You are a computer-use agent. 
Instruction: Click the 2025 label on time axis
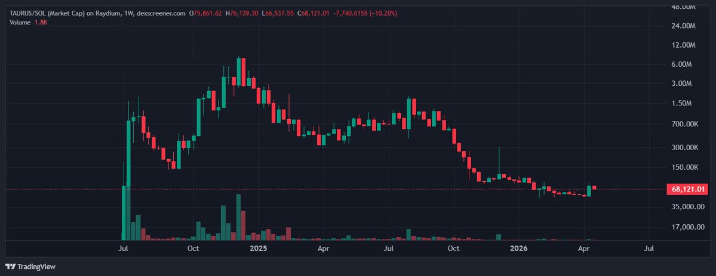(259, 249)
